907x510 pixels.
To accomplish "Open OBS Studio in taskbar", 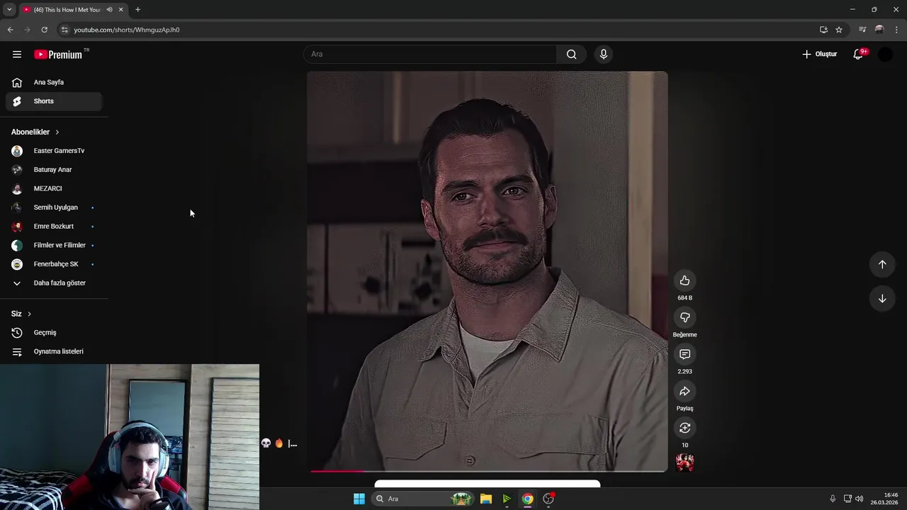I will [548, 499].
